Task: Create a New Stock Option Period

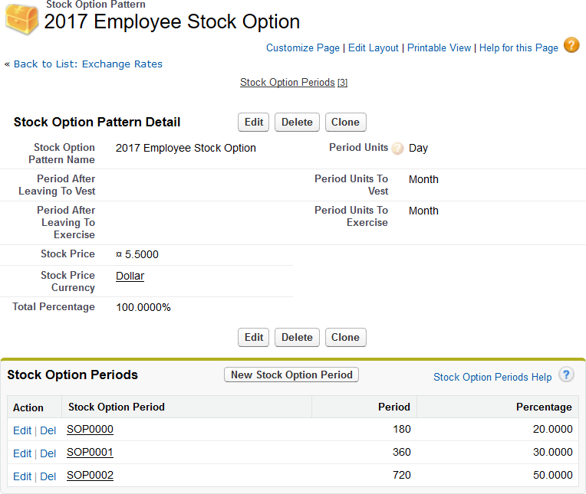Action: (291, 375)
